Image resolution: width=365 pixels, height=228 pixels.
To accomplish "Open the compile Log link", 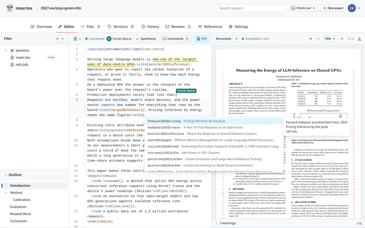I will click(x=359, y=223).
